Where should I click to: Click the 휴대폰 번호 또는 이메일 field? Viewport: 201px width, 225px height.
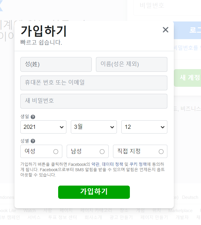click(x=94, y=83)
